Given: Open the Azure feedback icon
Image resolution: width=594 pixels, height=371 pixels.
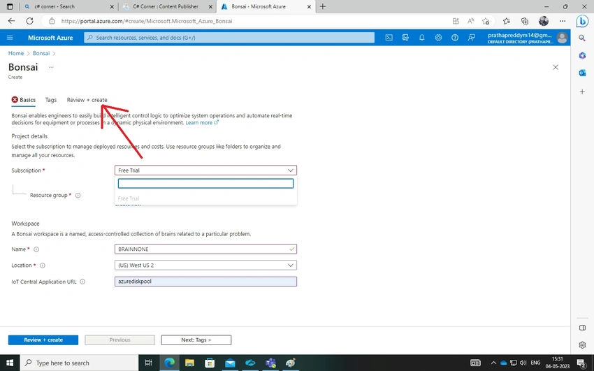Looking at the screenshot, I should tap(471, 38).
